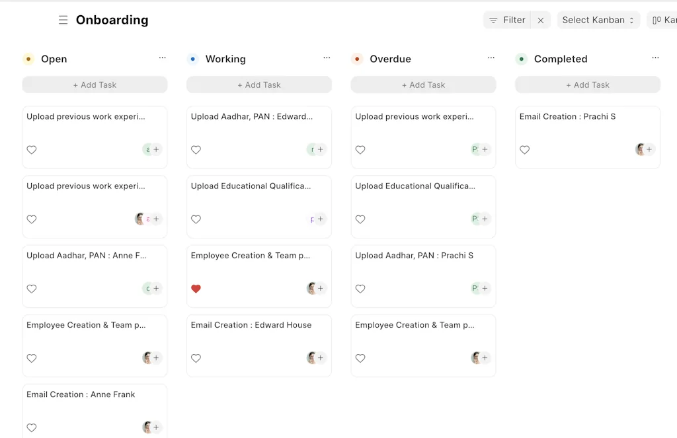Open the hamburger sidebar menu icon

click(63, 20)
